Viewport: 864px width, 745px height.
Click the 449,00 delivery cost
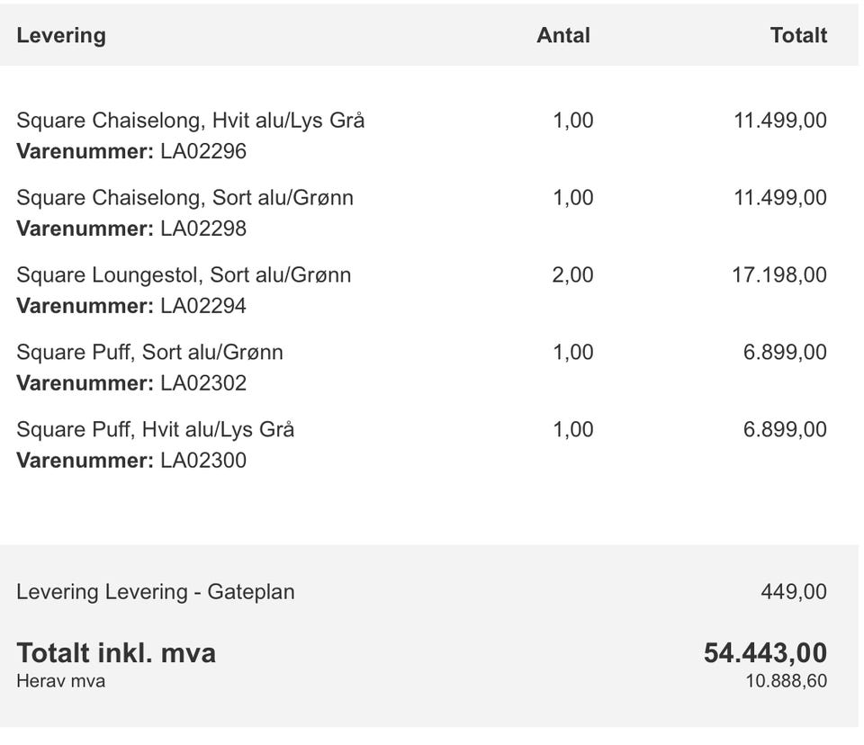(x=794, y=592)
